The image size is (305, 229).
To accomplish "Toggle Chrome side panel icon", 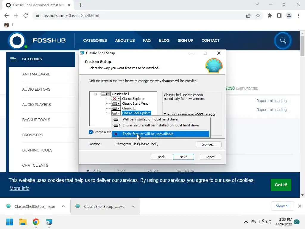I will click(279, 16).
